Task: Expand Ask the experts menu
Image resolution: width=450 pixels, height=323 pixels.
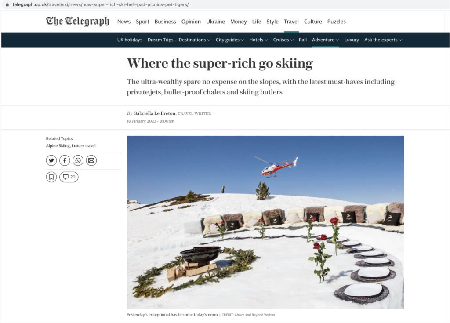Action: (383, 40)
